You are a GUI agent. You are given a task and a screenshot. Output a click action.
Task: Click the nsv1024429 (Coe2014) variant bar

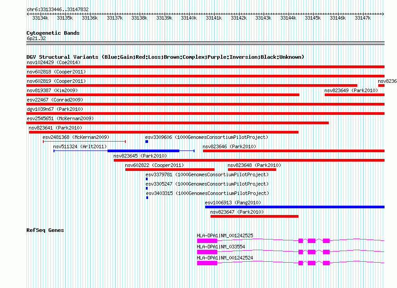point(205,67)
